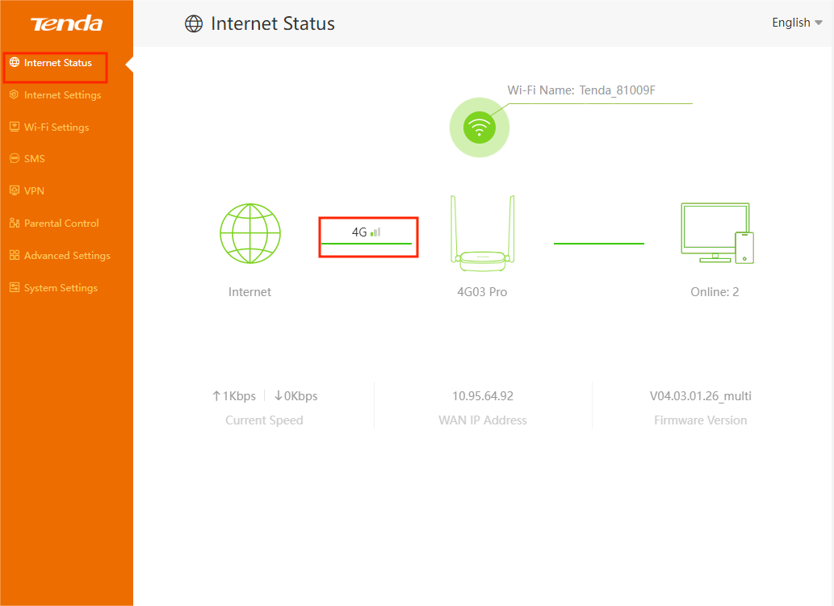Click the Wi-Fi name Tenda_81009F
834x606 pixels.
(617, 90)
